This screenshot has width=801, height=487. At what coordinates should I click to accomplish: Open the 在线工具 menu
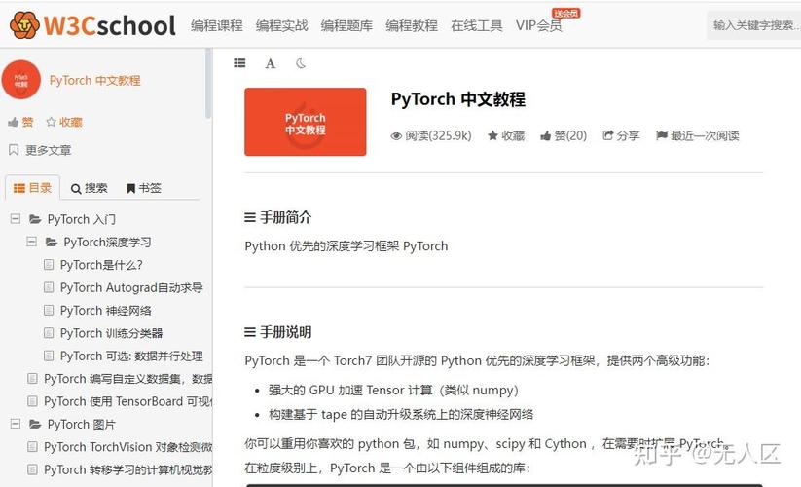[476, 25]
